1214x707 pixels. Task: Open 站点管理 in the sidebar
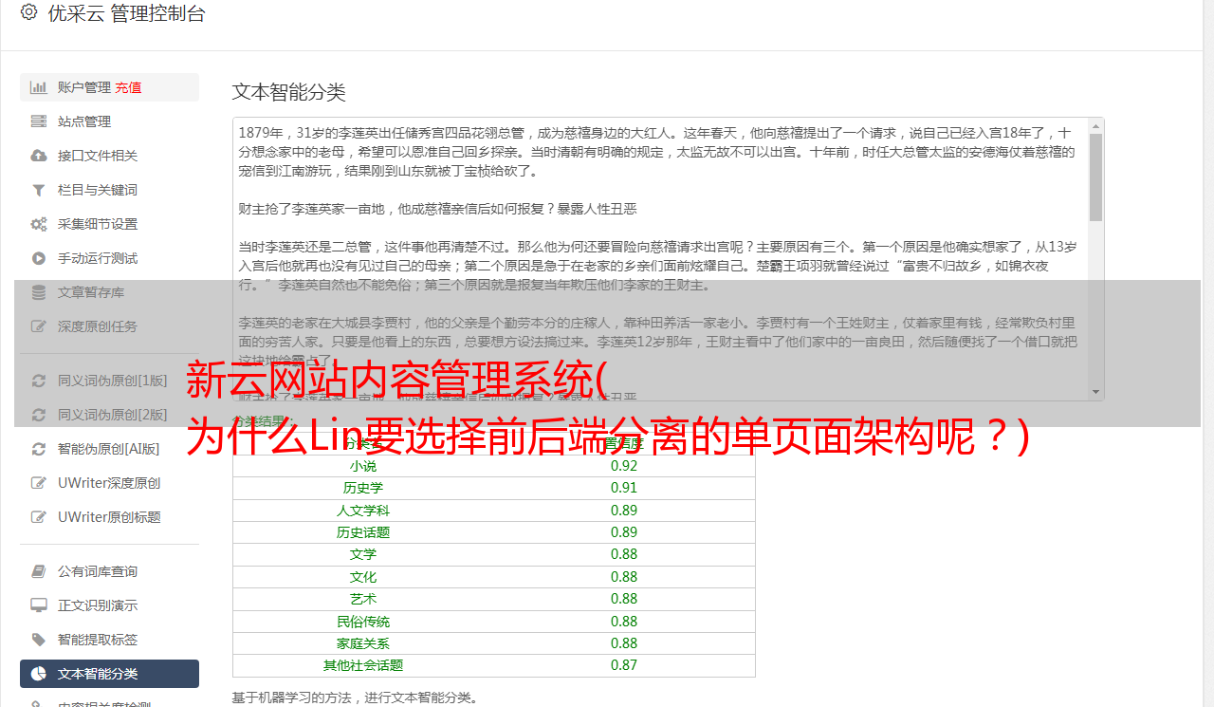tap(109, 121)
